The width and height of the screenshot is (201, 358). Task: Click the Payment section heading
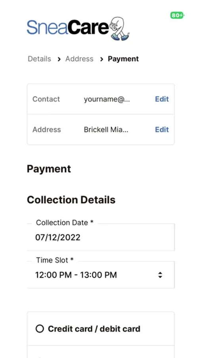[49, 169]
